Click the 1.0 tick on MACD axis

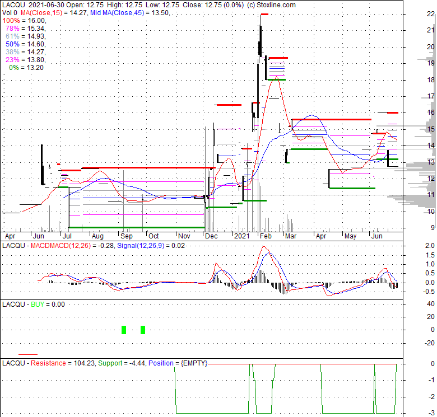point(430,264)
